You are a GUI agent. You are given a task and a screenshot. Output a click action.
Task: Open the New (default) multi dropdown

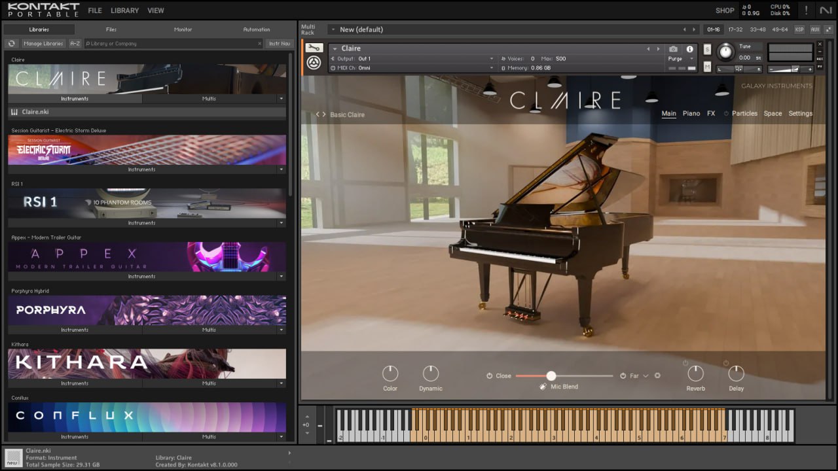[333, 29]
